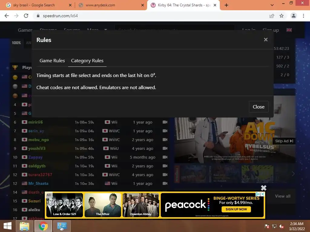Click the trophy icon in leaderboard header
Screen dimensions: 310x232
(x=15, y=67)
